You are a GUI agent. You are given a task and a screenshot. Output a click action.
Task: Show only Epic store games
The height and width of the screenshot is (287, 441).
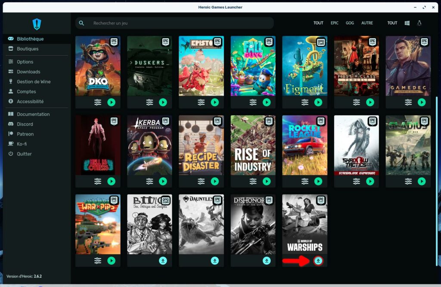click(x=335, y=23)
